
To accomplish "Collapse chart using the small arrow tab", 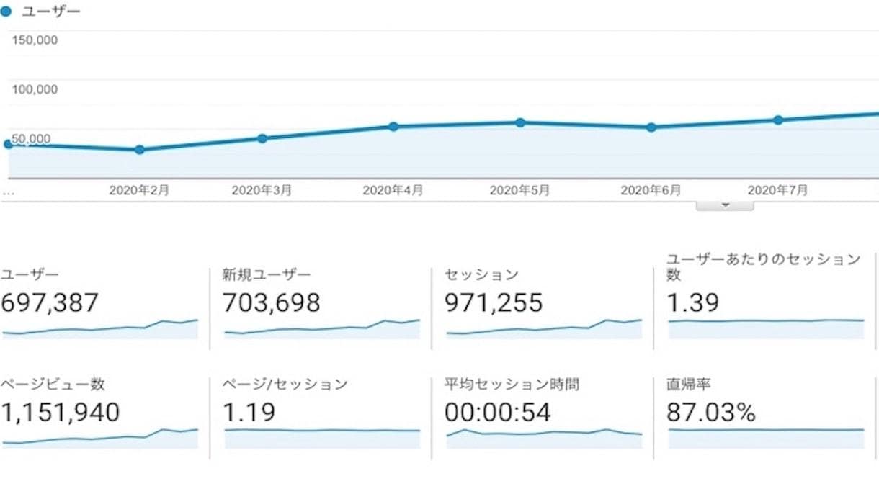I will point(725,205).
